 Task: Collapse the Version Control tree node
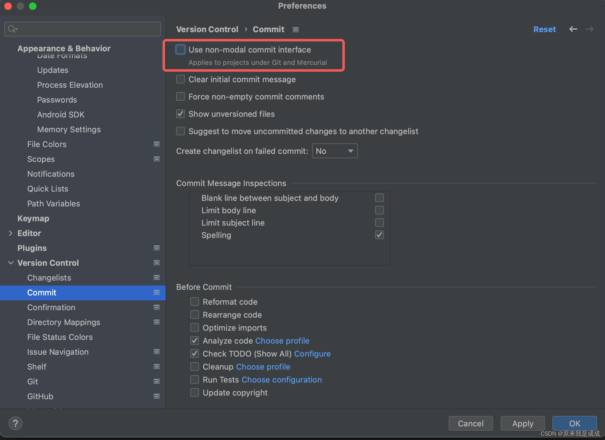coord(11,263)
